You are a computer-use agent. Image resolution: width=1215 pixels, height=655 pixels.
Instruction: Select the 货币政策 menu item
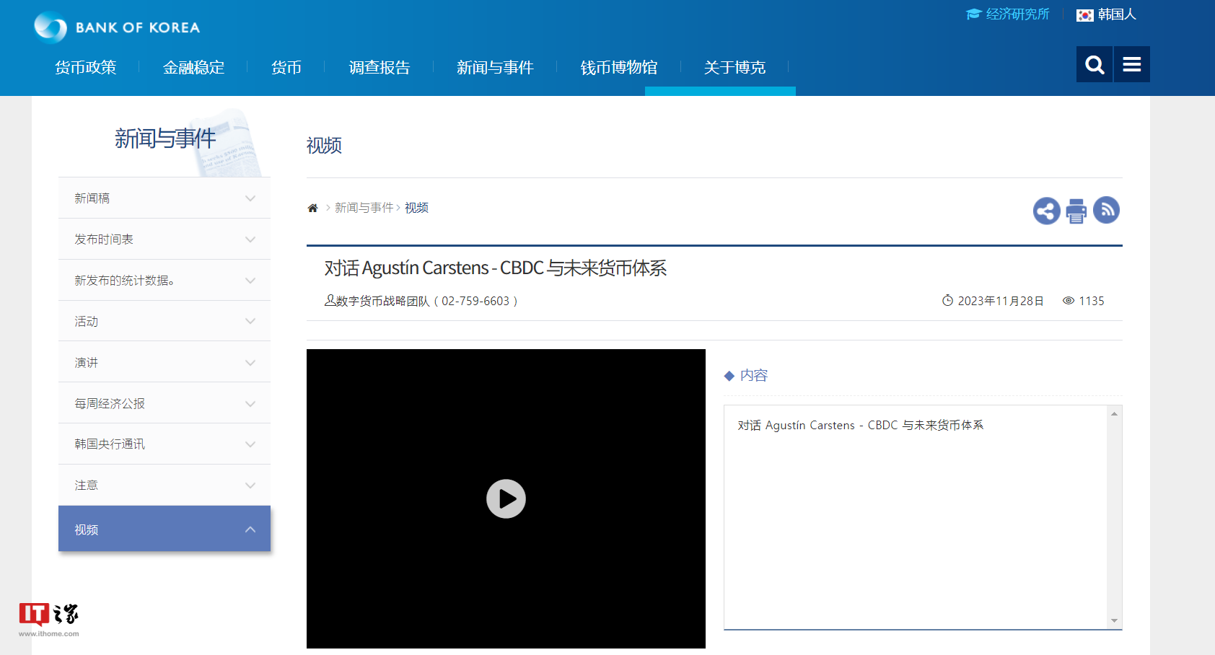[85, 67]
